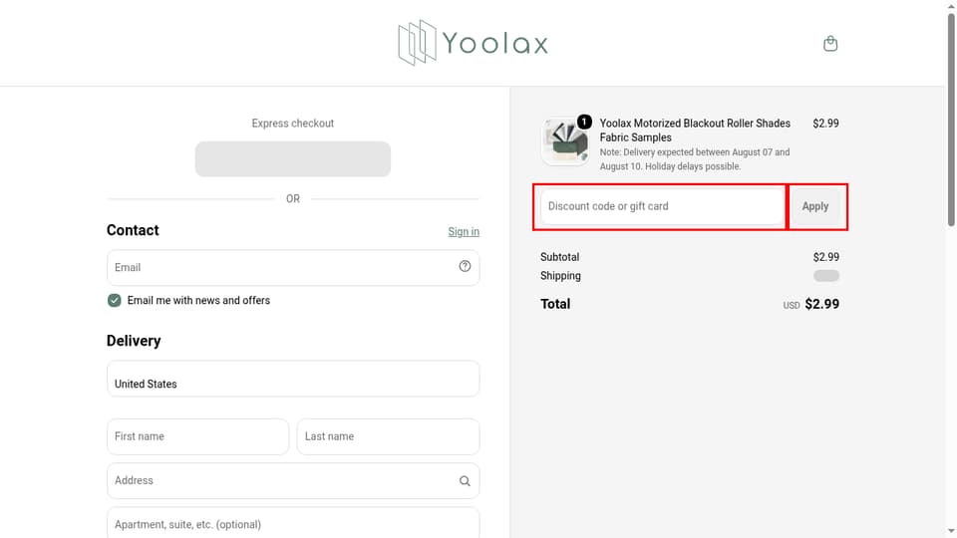This screenshot has width=957, height=538.
Task: Open the United States country dropdown
Action: 293,379
